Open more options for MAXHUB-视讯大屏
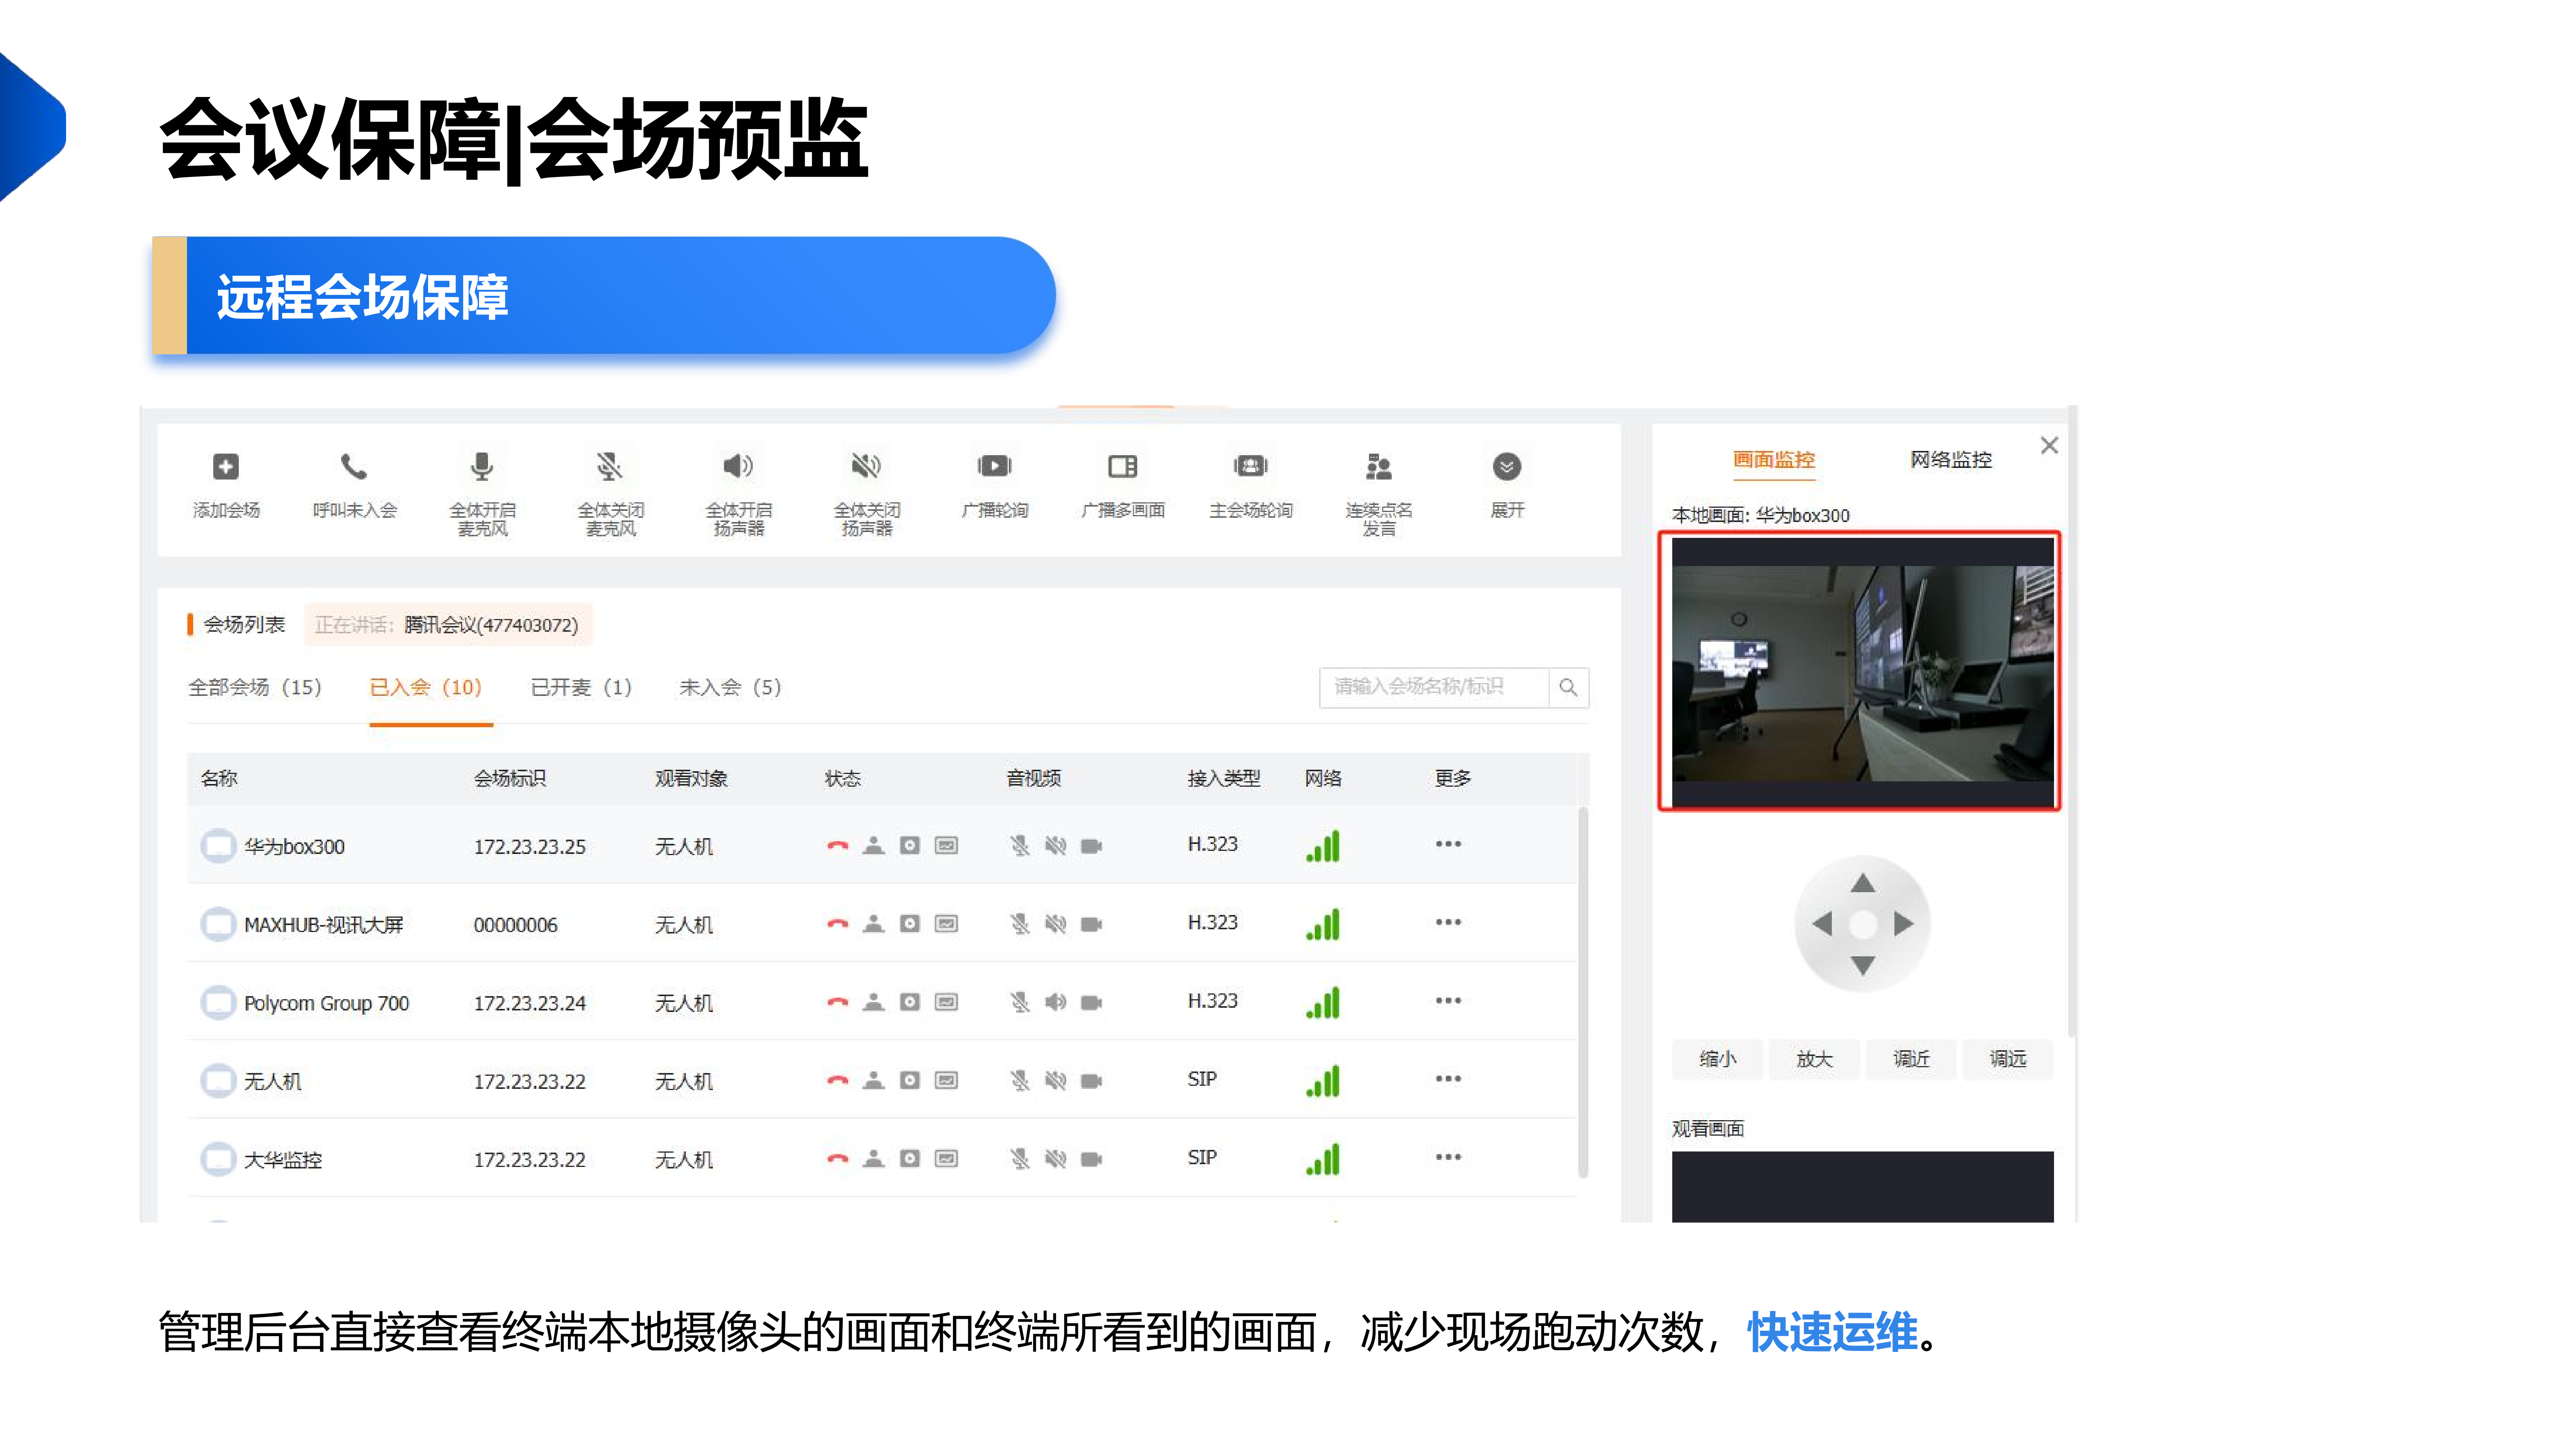2576x1449 pixels. click(1448, 922)
